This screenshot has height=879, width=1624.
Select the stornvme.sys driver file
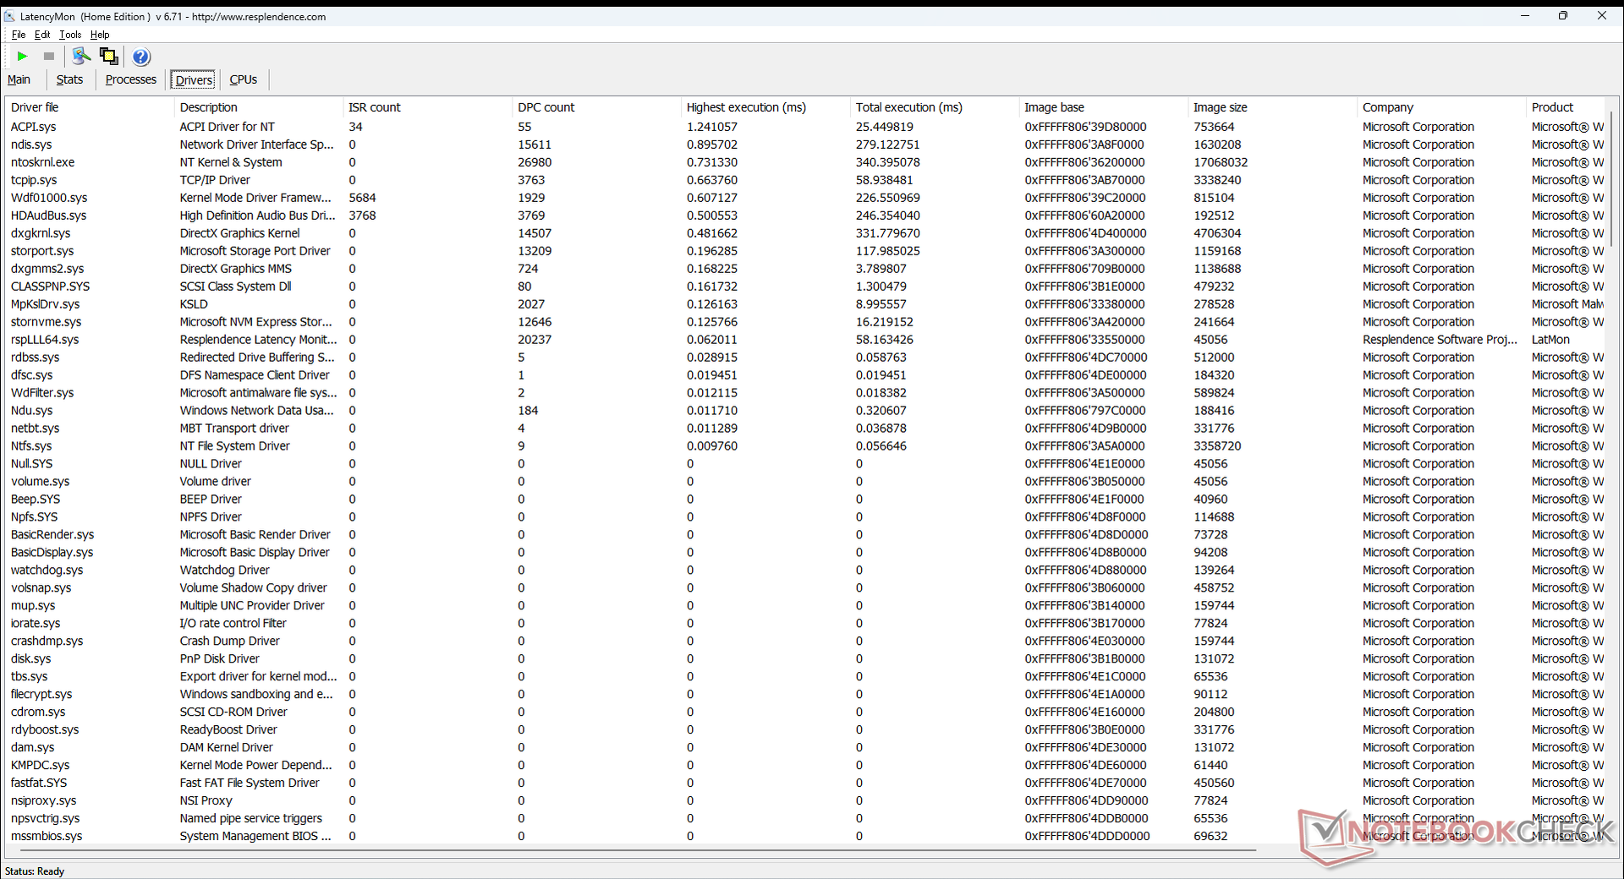coord(47,322)
